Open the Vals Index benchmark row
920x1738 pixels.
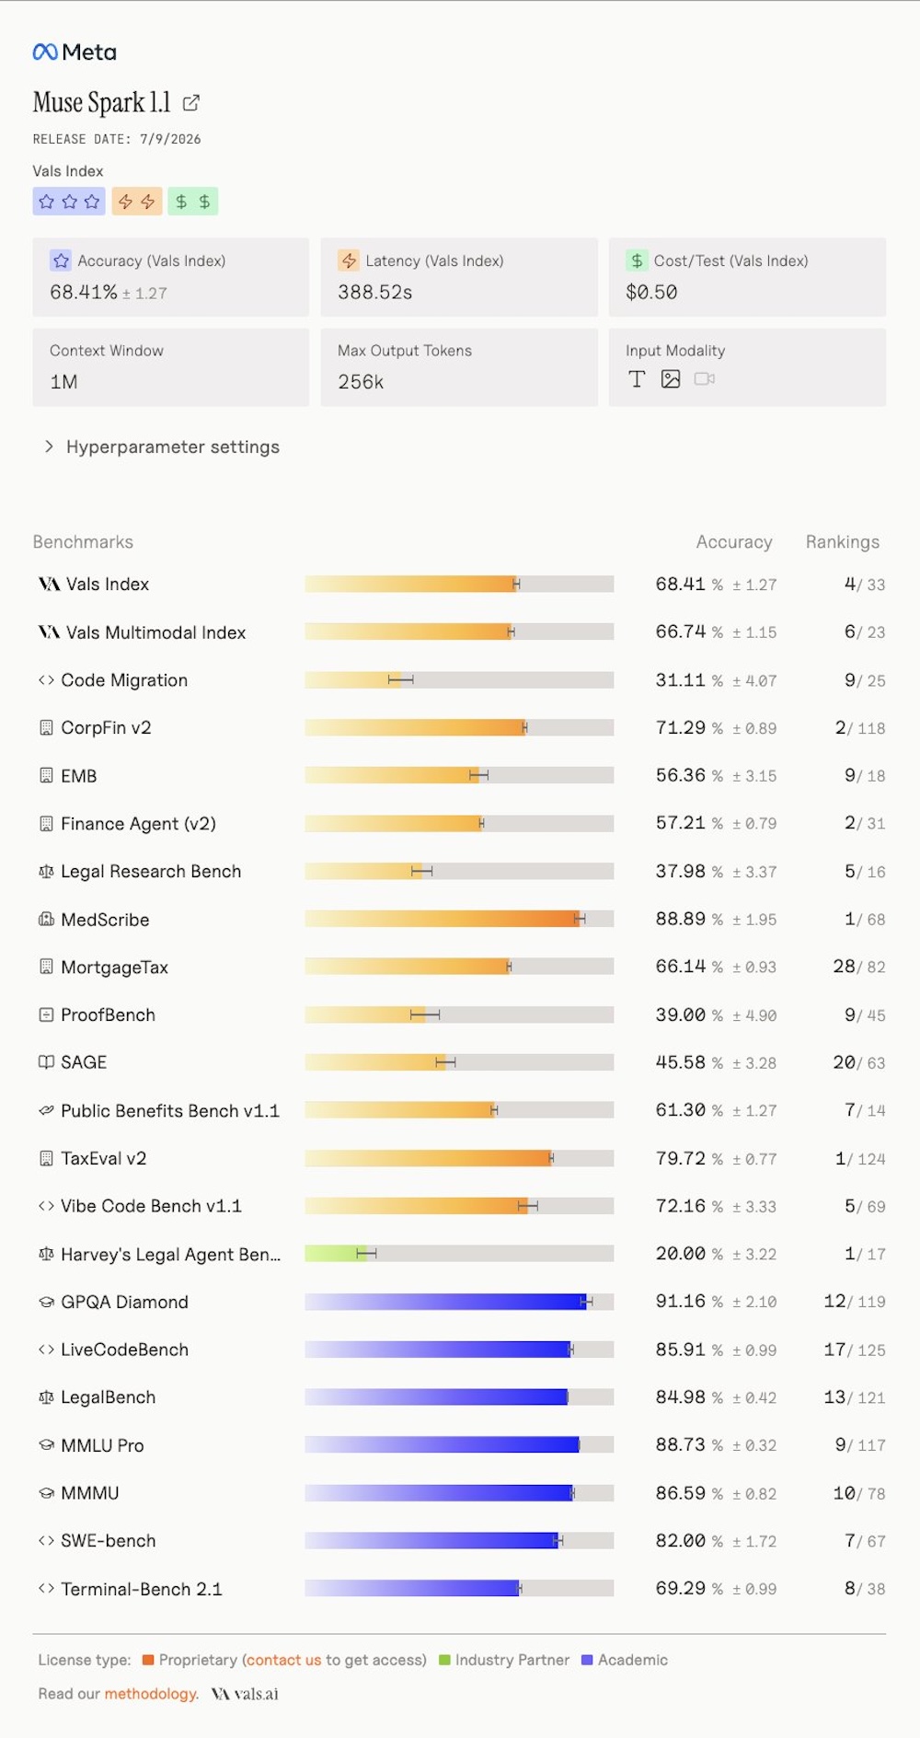460,585
